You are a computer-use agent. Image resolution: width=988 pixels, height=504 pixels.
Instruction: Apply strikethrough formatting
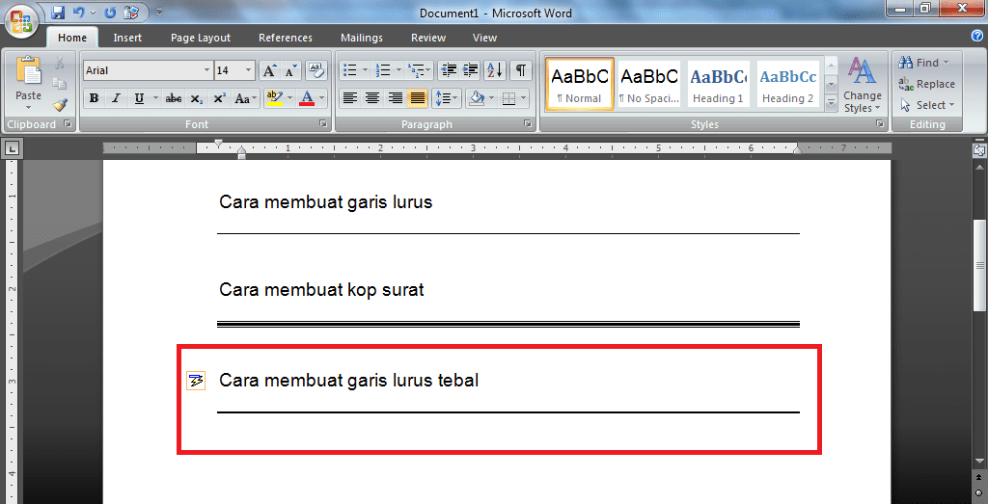174,99
